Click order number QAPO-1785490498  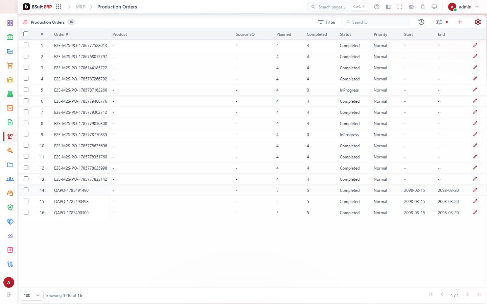click(71, 202)
